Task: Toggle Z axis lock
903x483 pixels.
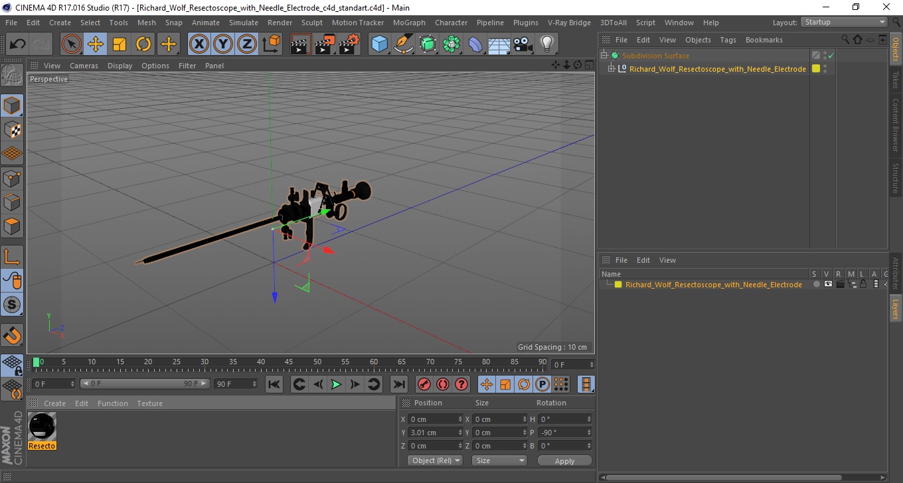Action: 247,44
